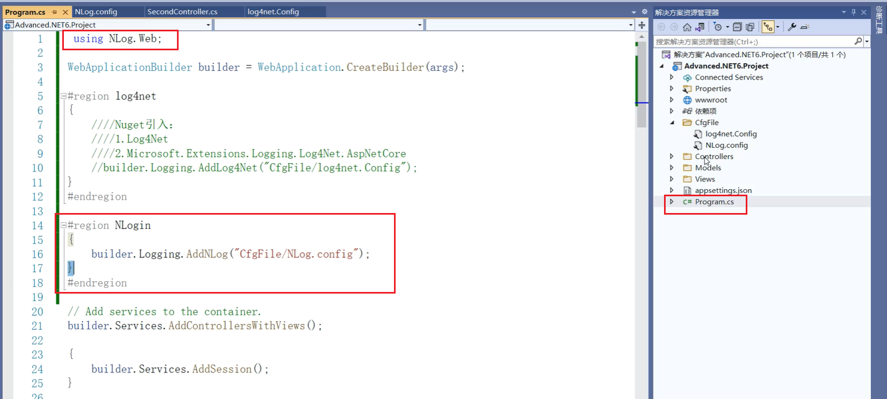This screenshot has width=887, height=399.
Task: Expand the Views folder
Action: pyautogui.click(x=672, y=179)
